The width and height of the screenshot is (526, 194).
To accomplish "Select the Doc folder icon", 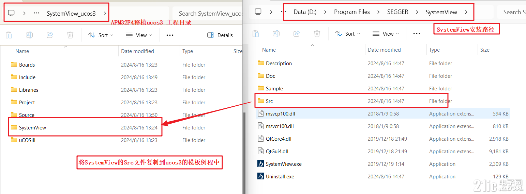I will pos(261,75).
